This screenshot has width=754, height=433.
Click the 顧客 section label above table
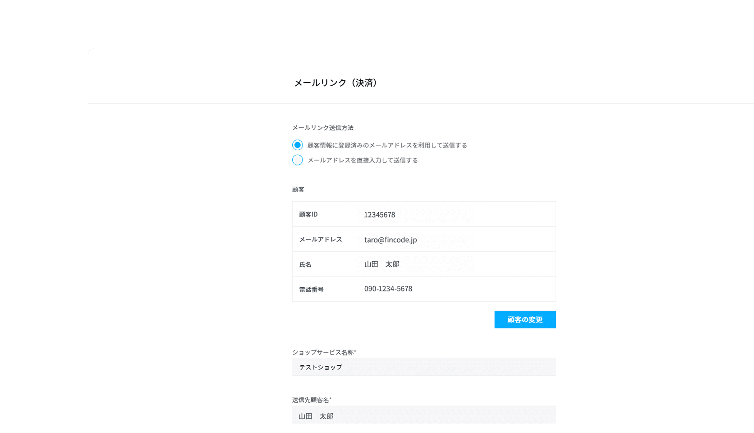point(299,189)
